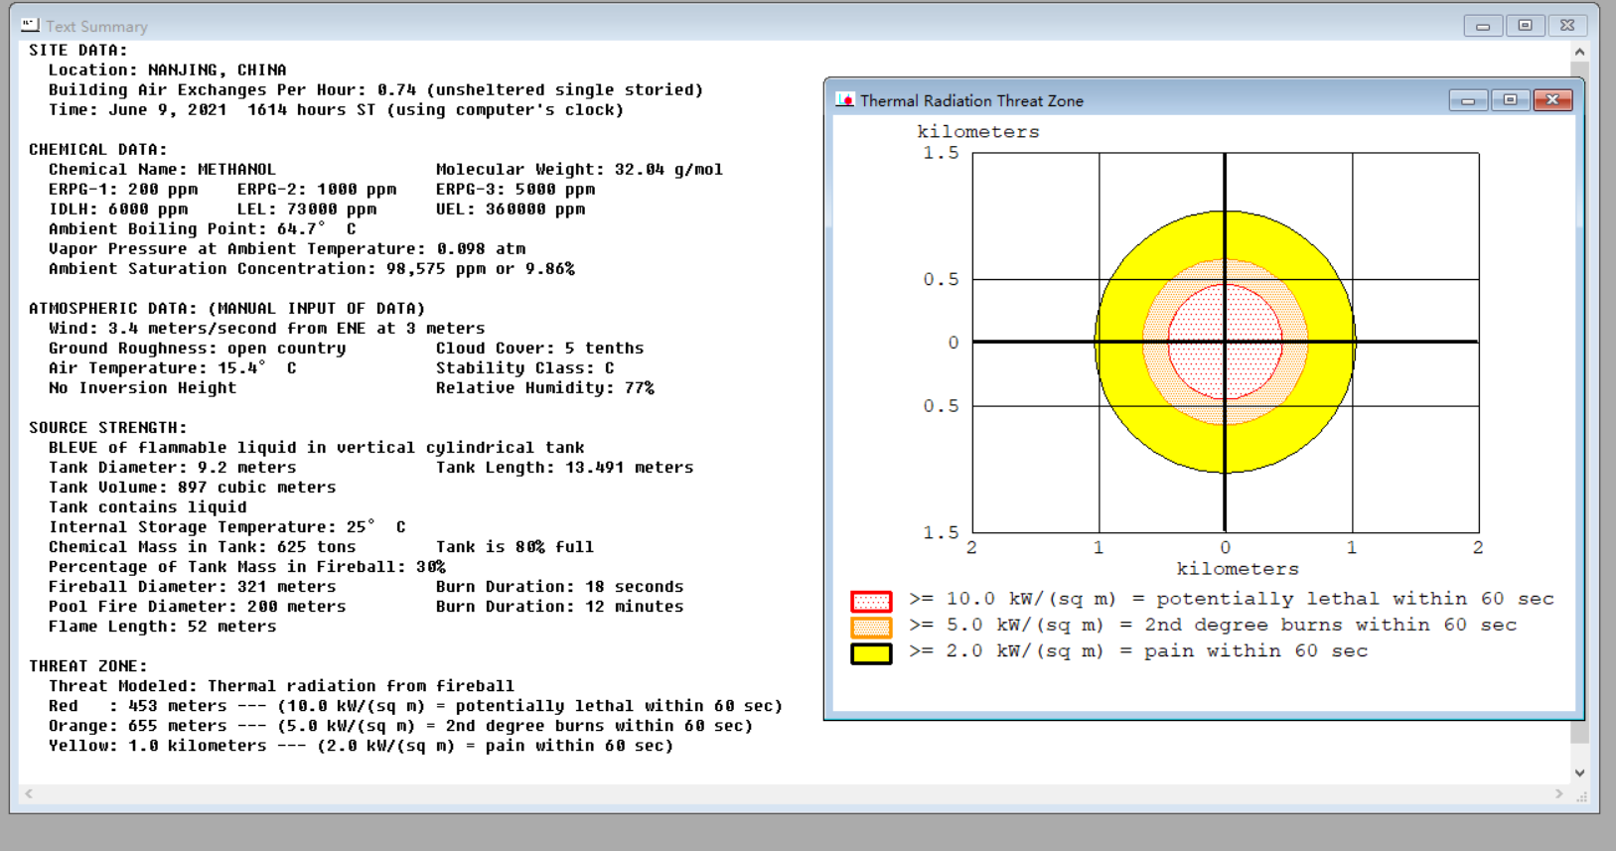This screenshot has height=851, width=1616.
Task: Click the 'ATMOSPHERIC DATA: (MANUAL INPUT OF DATA)' heading
Action: pyautogui.click(x=226, y=309)
